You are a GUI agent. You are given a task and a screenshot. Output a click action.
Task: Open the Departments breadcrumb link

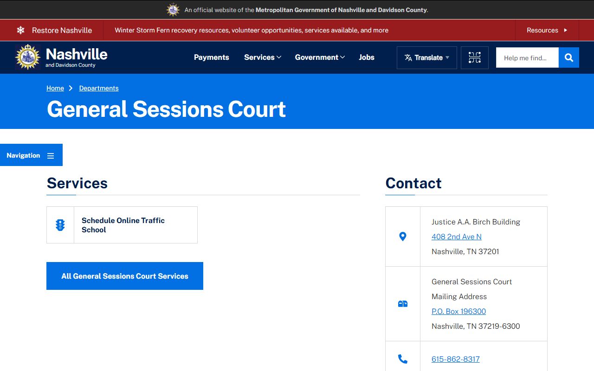99,88
